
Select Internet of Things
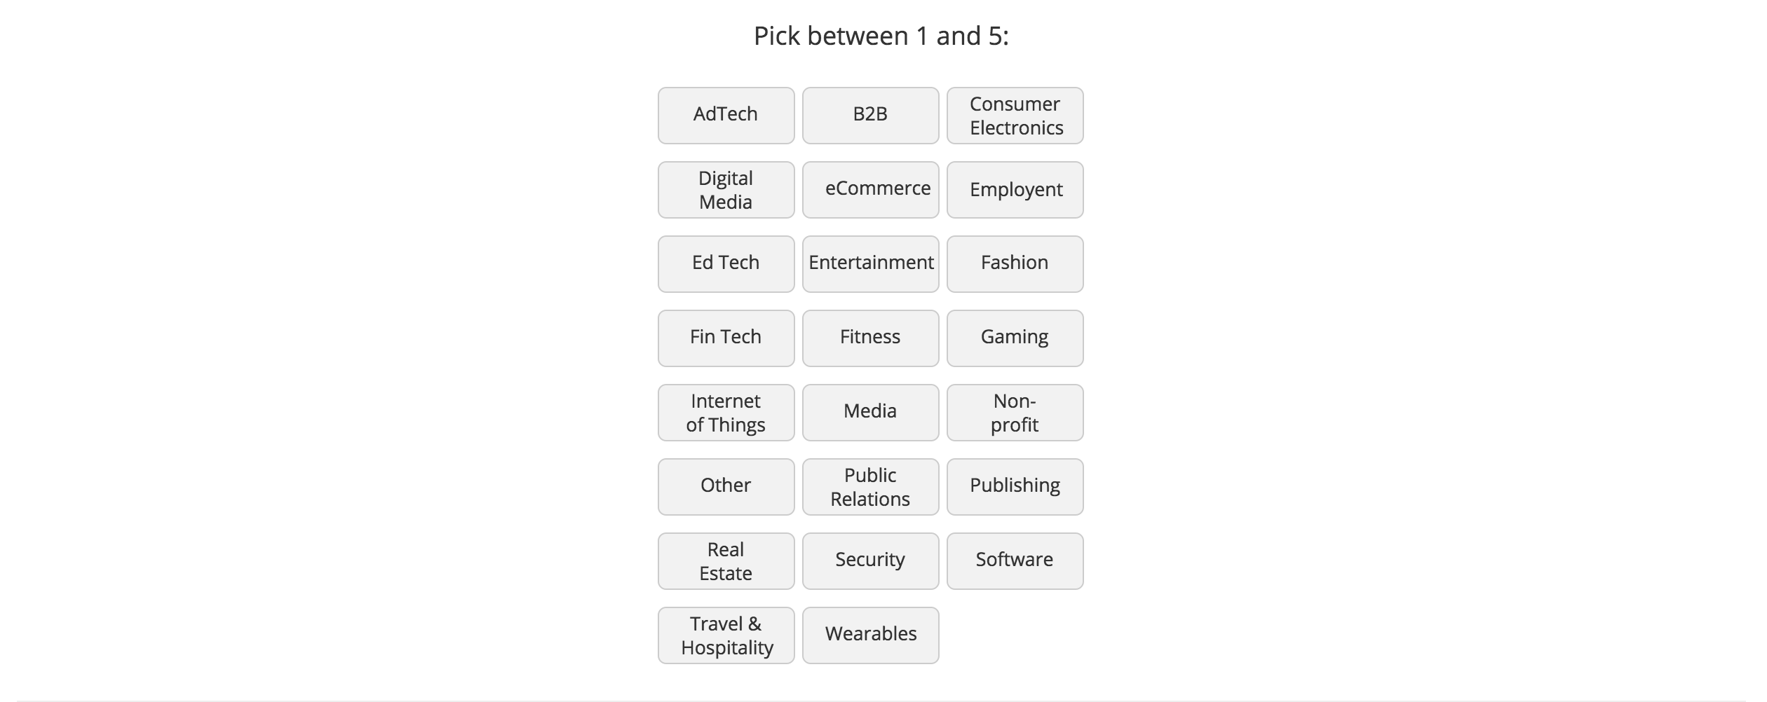point(726,413)
